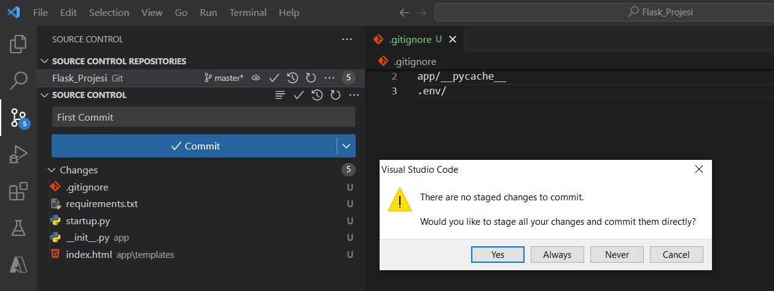Open the Selection menu
Image resolution: width=774 pixels, height=291 pixels.
(x=109, y=12)
